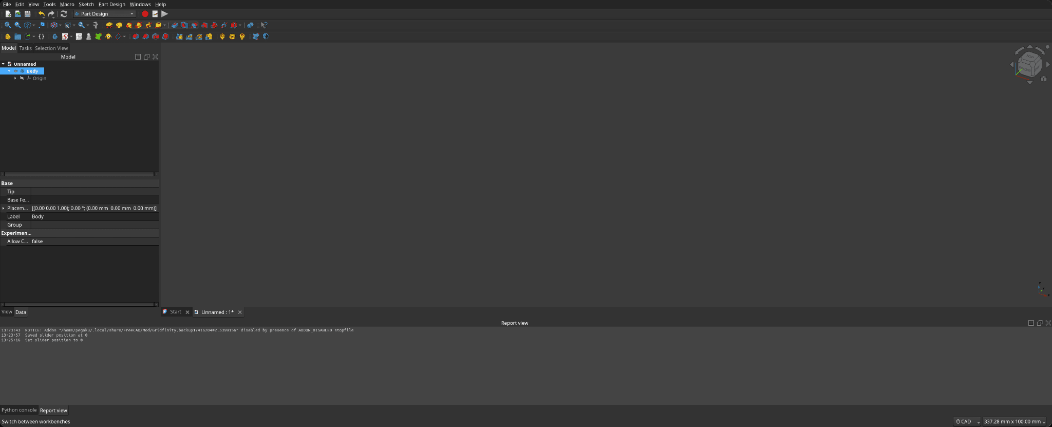Click the Create sketch icon
The width and height of the screenshot is (1052, 427).
pyautogui.click(x=65, y=36)
